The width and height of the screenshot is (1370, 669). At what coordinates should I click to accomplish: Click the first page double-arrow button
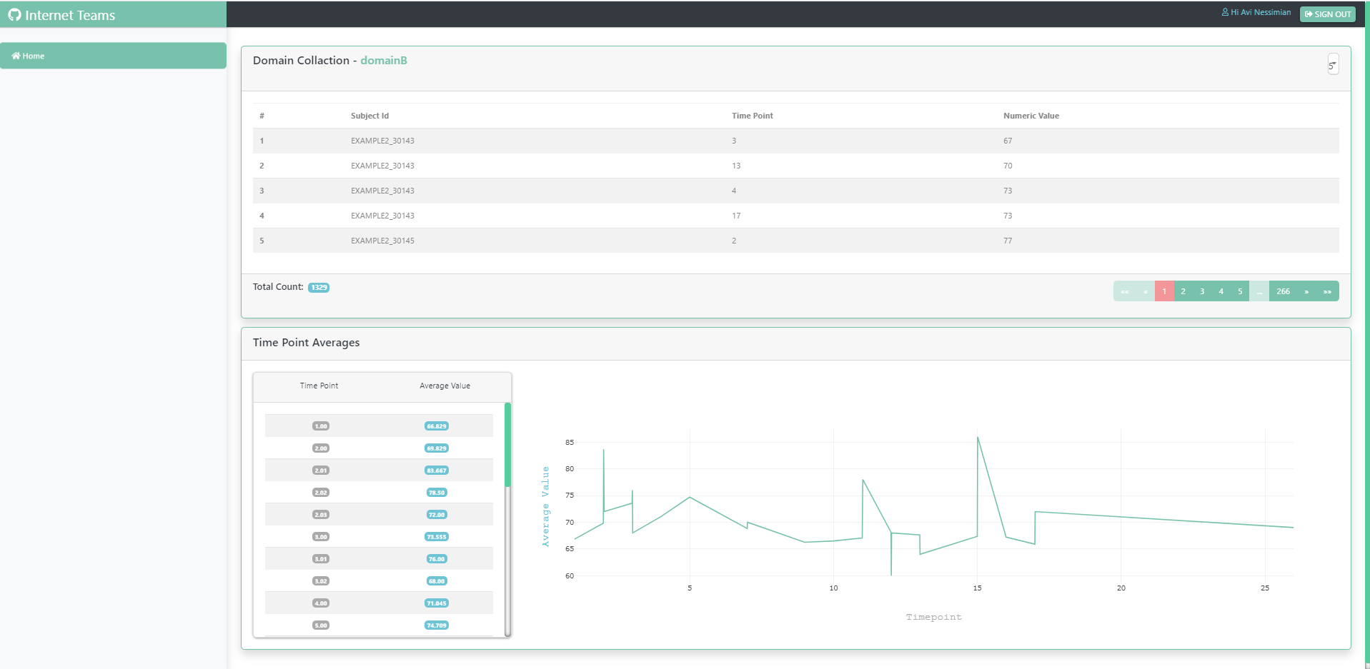(x=1125, y=291)
